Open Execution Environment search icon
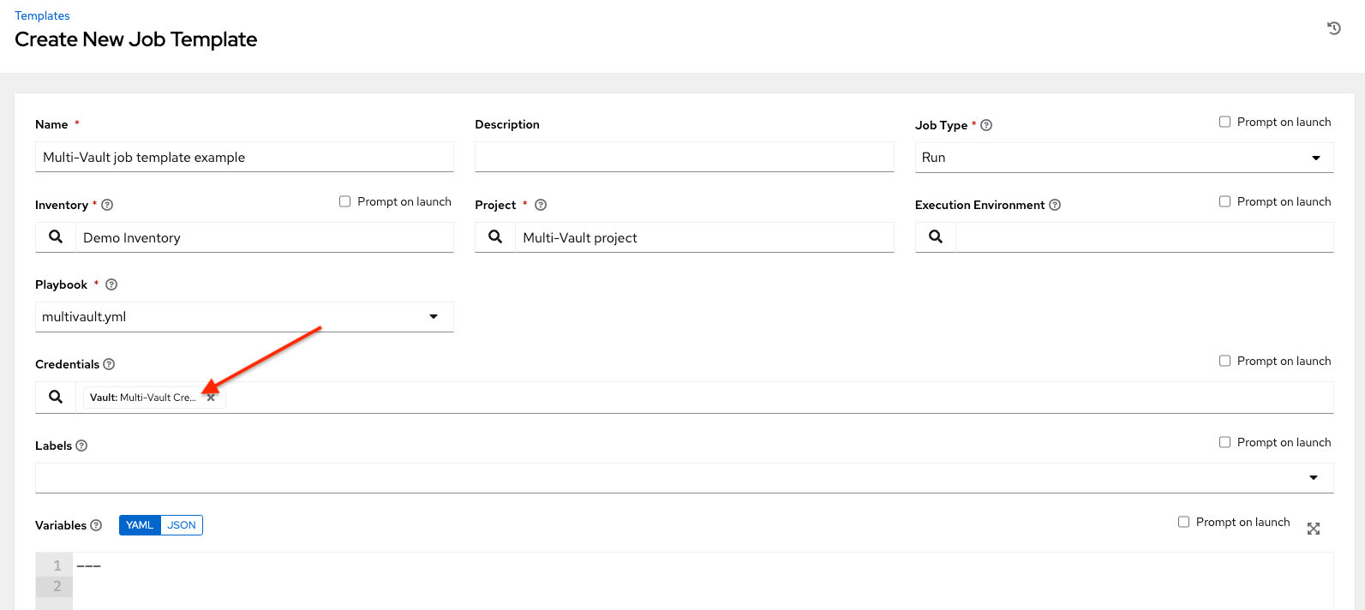This screenshot has height=610, width=1365. tap(936, 237)
